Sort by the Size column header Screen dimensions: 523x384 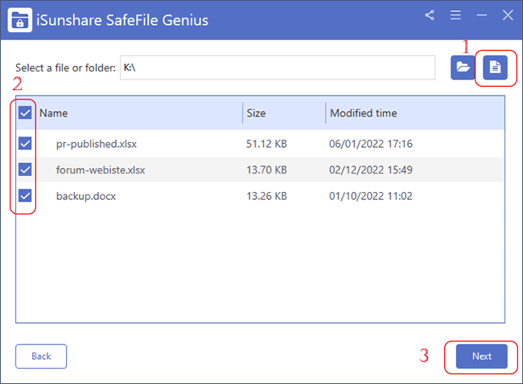click(256, 113)
